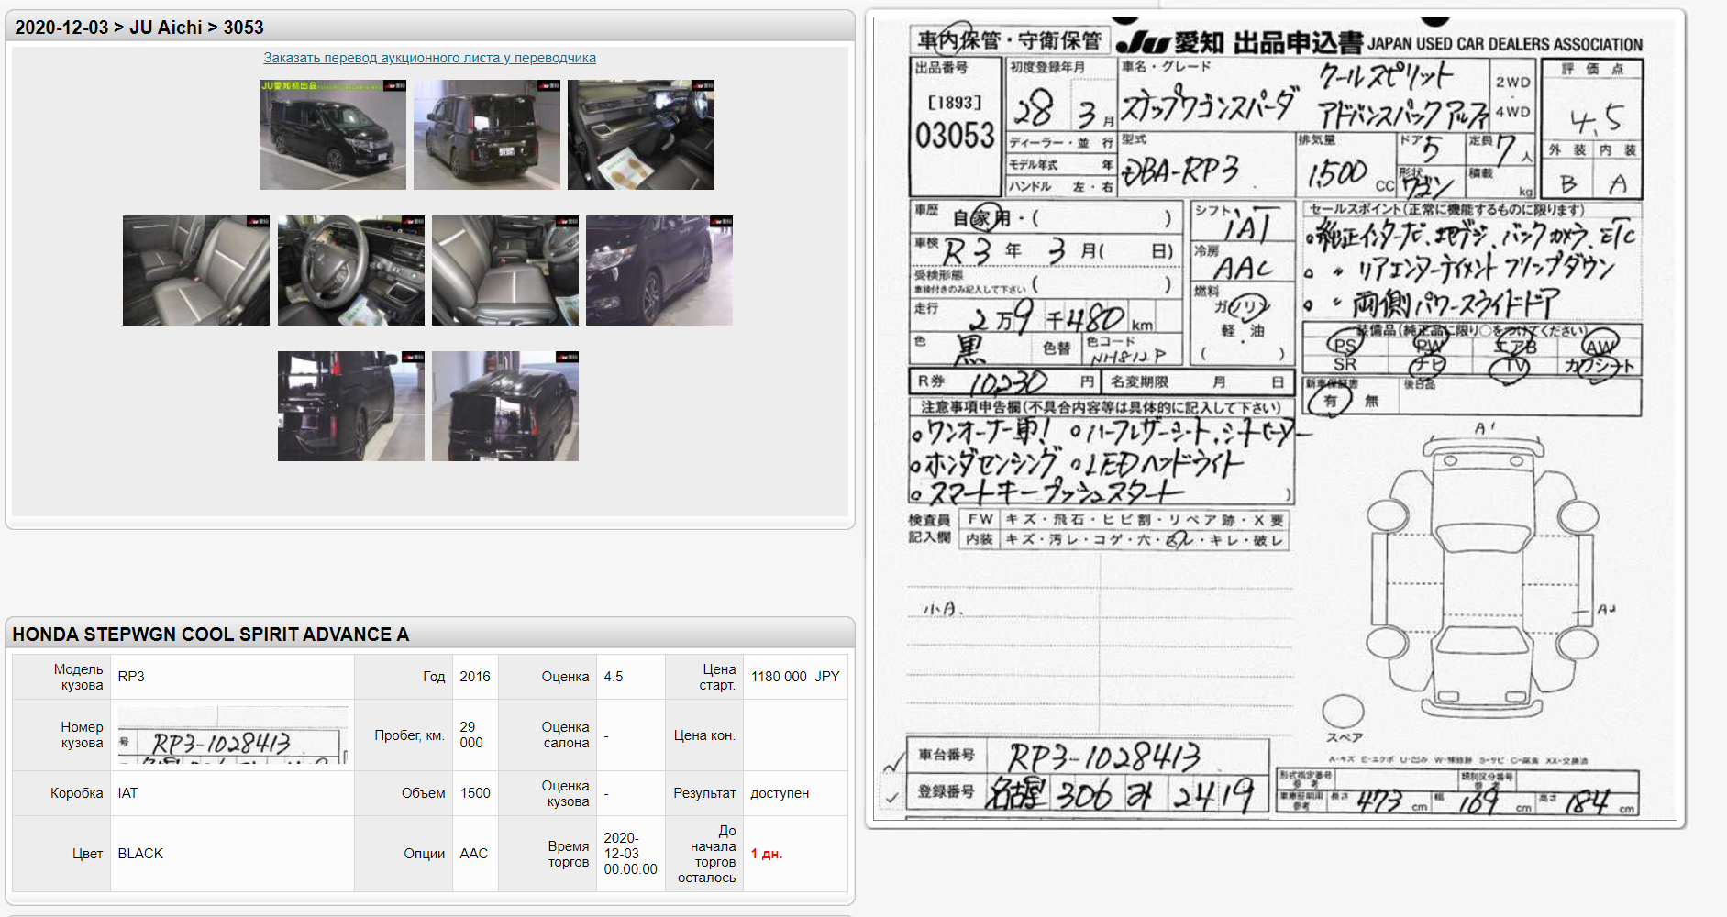Enlarge the JU Aichi auction sheet image
The width and height of the screenshot is (1727, 917).
pyautogui.click(x=1276, y=418)
